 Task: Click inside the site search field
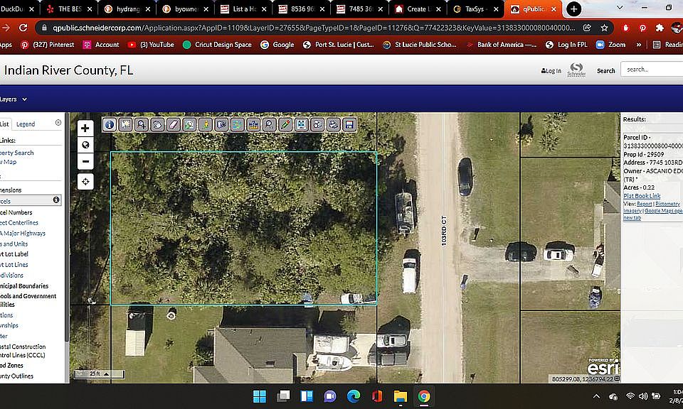tap(652, 69)
